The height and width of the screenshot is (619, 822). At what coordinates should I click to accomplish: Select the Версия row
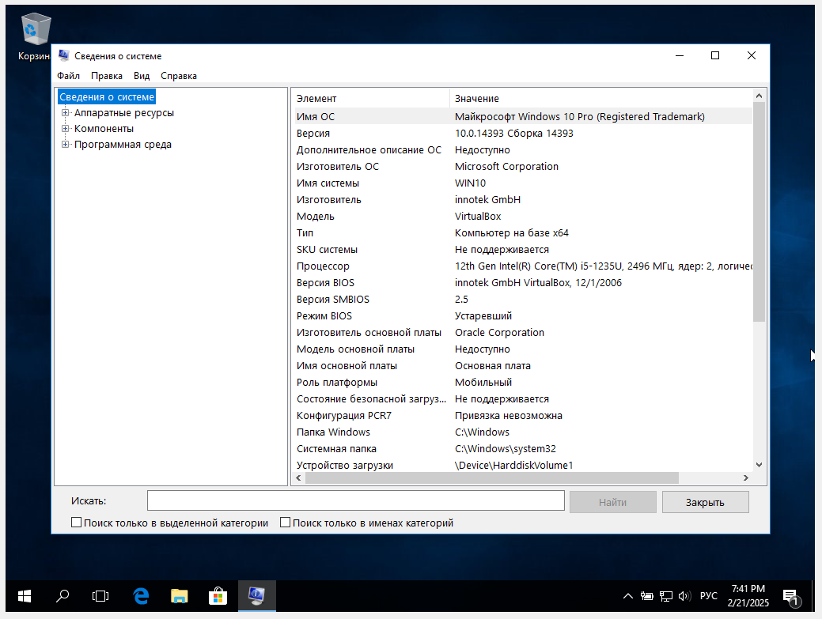[523, 133]
